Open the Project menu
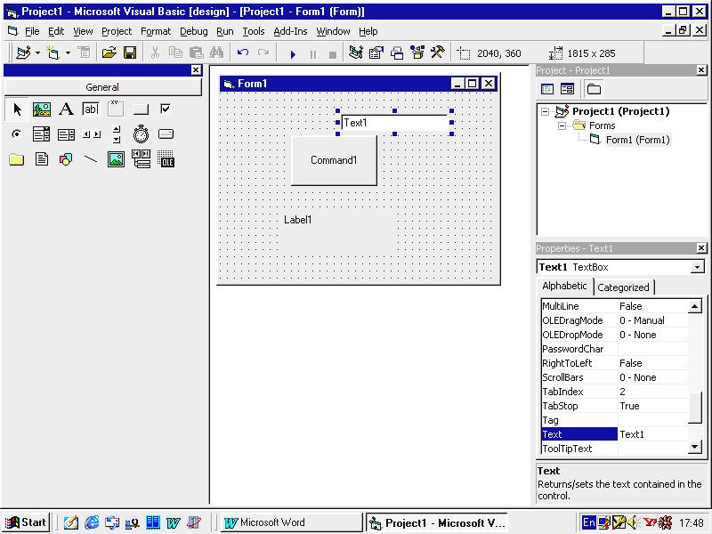The image size is (712, 534). 117,31
